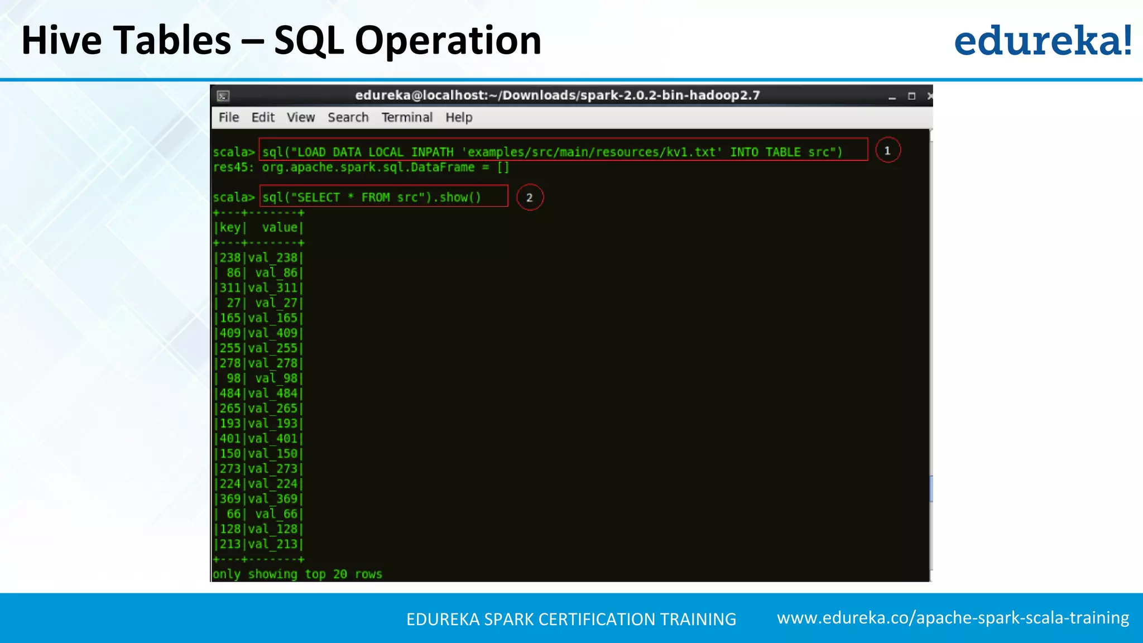Click row with val_193

coord(258,424)
